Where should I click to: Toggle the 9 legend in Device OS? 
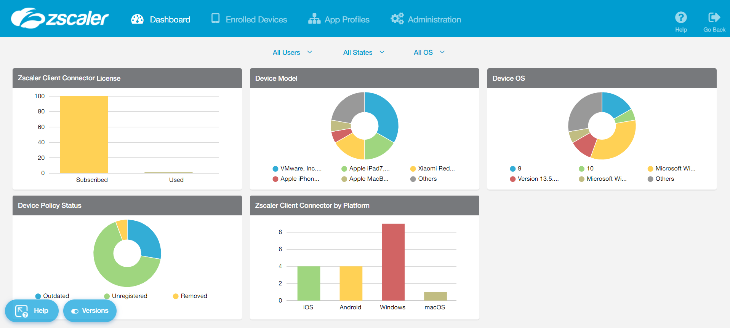coord(515,169)
